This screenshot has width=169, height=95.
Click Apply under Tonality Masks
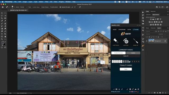[x=126, y=69]
